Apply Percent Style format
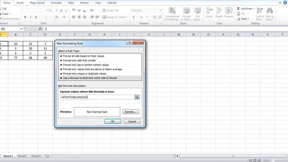This screenshot has height=162, width=288. click(x=141, y=17)
